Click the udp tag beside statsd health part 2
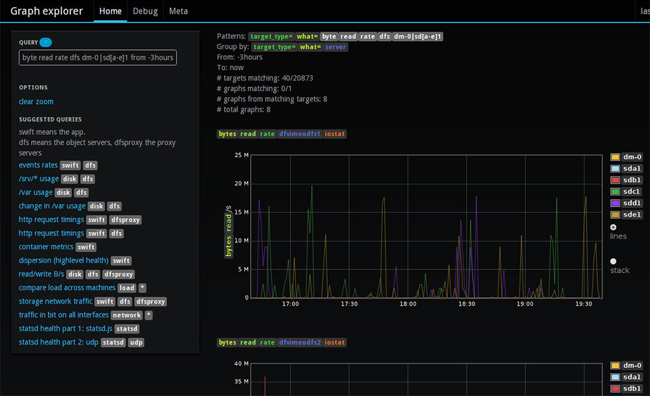The image size is (650, 396). pyautogui.click(x=136, y=343)
